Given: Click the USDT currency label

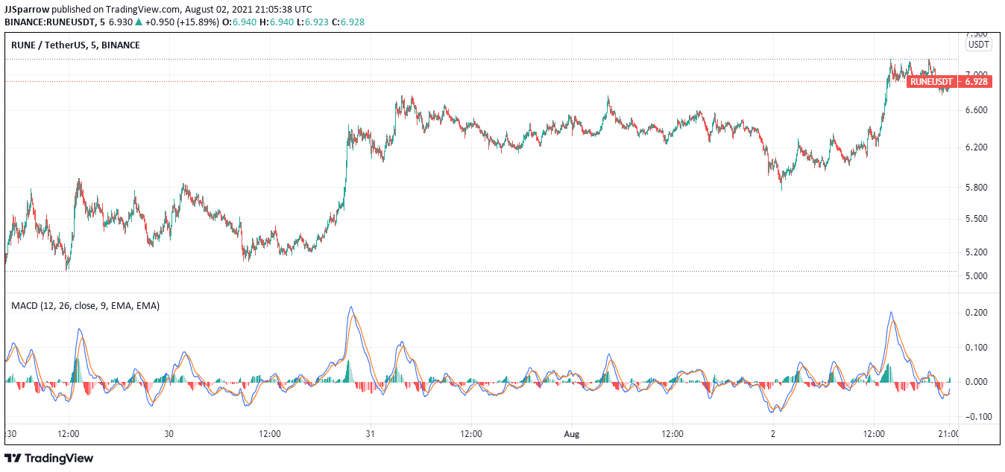Looking at the screenshot, I should tap(978, 45).
